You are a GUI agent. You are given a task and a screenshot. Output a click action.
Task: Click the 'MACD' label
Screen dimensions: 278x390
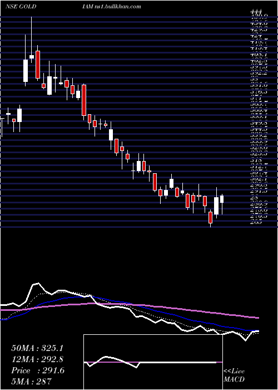pyautogui.click(x=234, y=379)
